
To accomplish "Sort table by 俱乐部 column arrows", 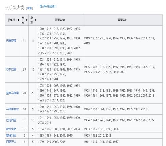I will [18, 20].
